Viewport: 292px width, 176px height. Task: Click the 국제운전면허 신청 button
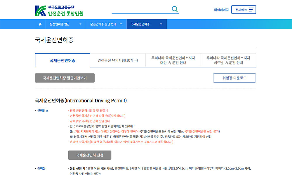[90, 155]
